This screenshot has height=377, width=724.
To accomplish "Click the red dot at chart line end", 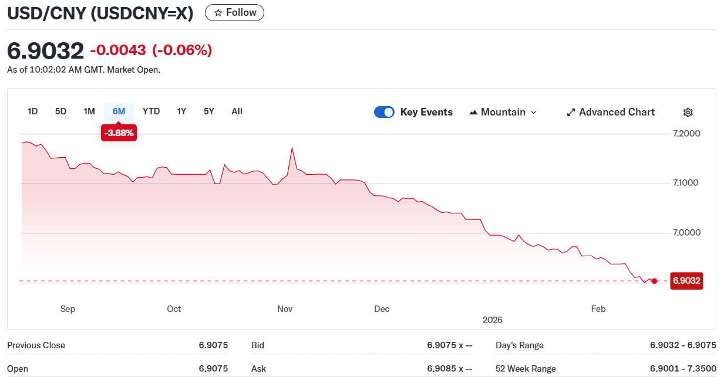I will (654, 281).
